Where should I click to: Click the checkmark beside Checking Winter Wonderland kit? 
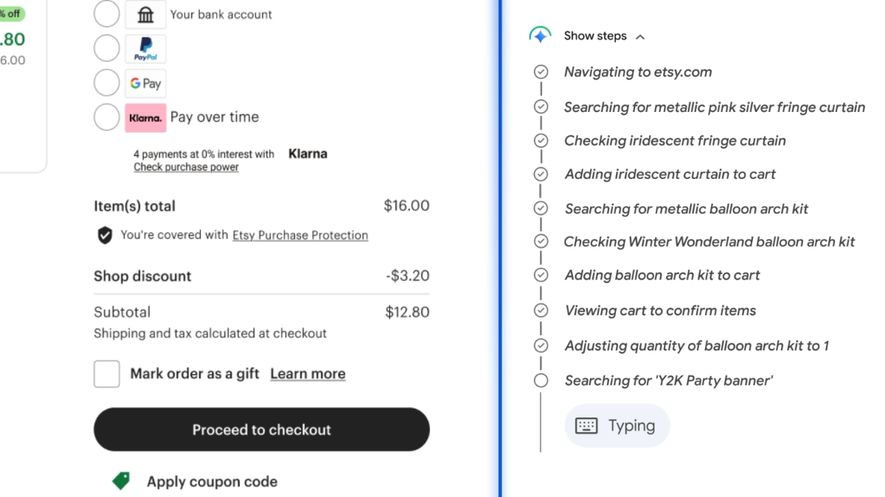pos(541,242)
